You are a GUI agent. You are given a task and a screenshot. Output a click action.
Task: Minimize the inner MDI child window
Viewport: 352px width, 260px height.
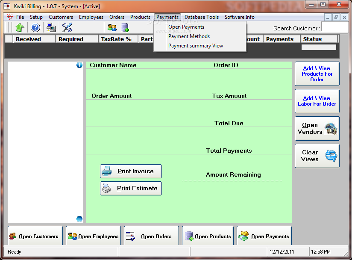pos(328,17)
